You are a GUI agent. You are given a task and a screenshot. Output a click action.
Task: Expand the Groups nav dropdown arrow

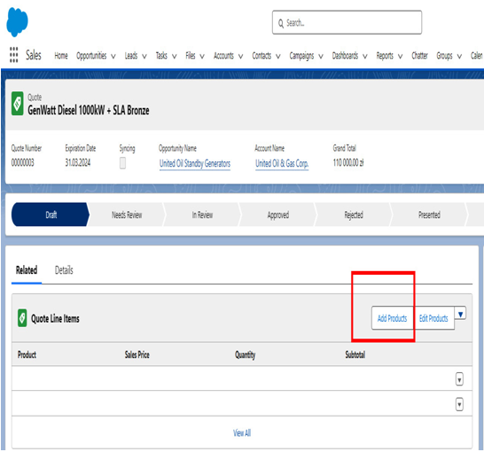[x=459, y=57]
